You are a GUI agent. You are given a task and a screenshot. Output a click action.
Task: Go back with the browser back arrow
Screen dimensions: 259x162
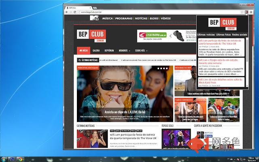[x=66, y=12]
